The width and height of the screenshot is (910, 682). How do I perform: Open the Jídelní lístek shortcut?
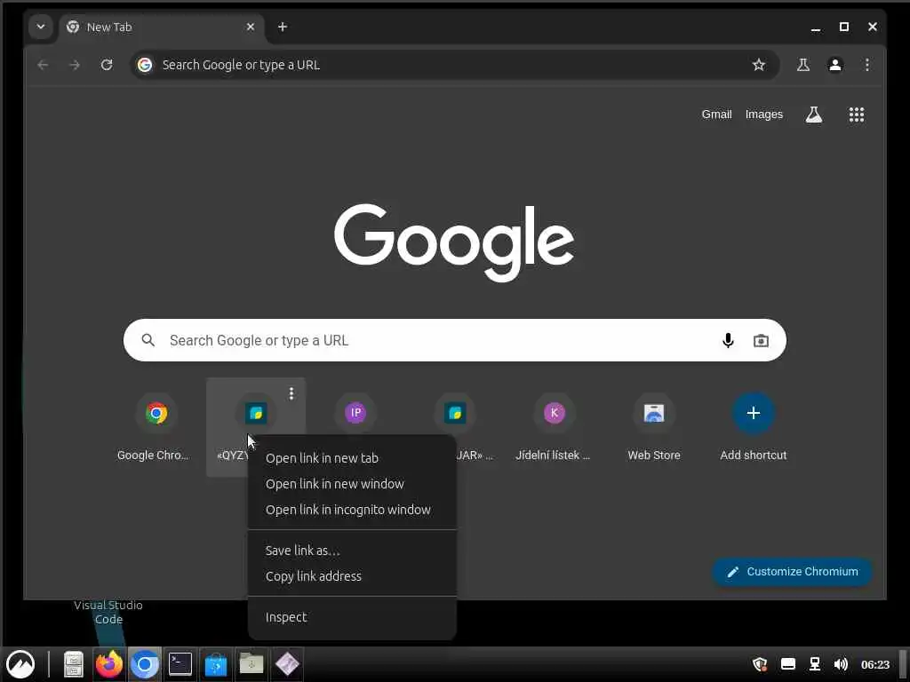coord(555,427)
